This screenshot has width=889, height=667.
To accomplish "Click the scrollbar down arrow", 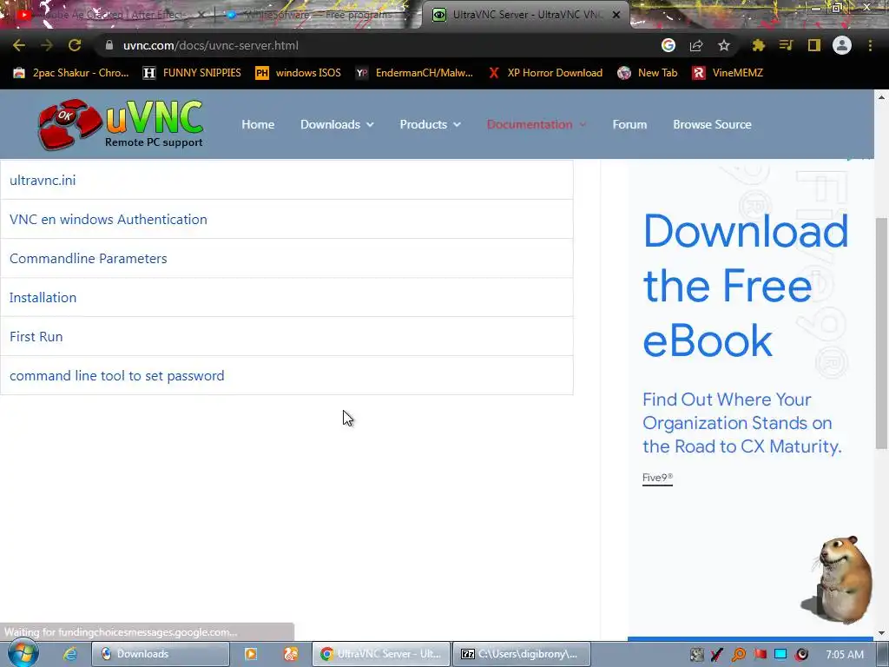I will coord(882,633).
